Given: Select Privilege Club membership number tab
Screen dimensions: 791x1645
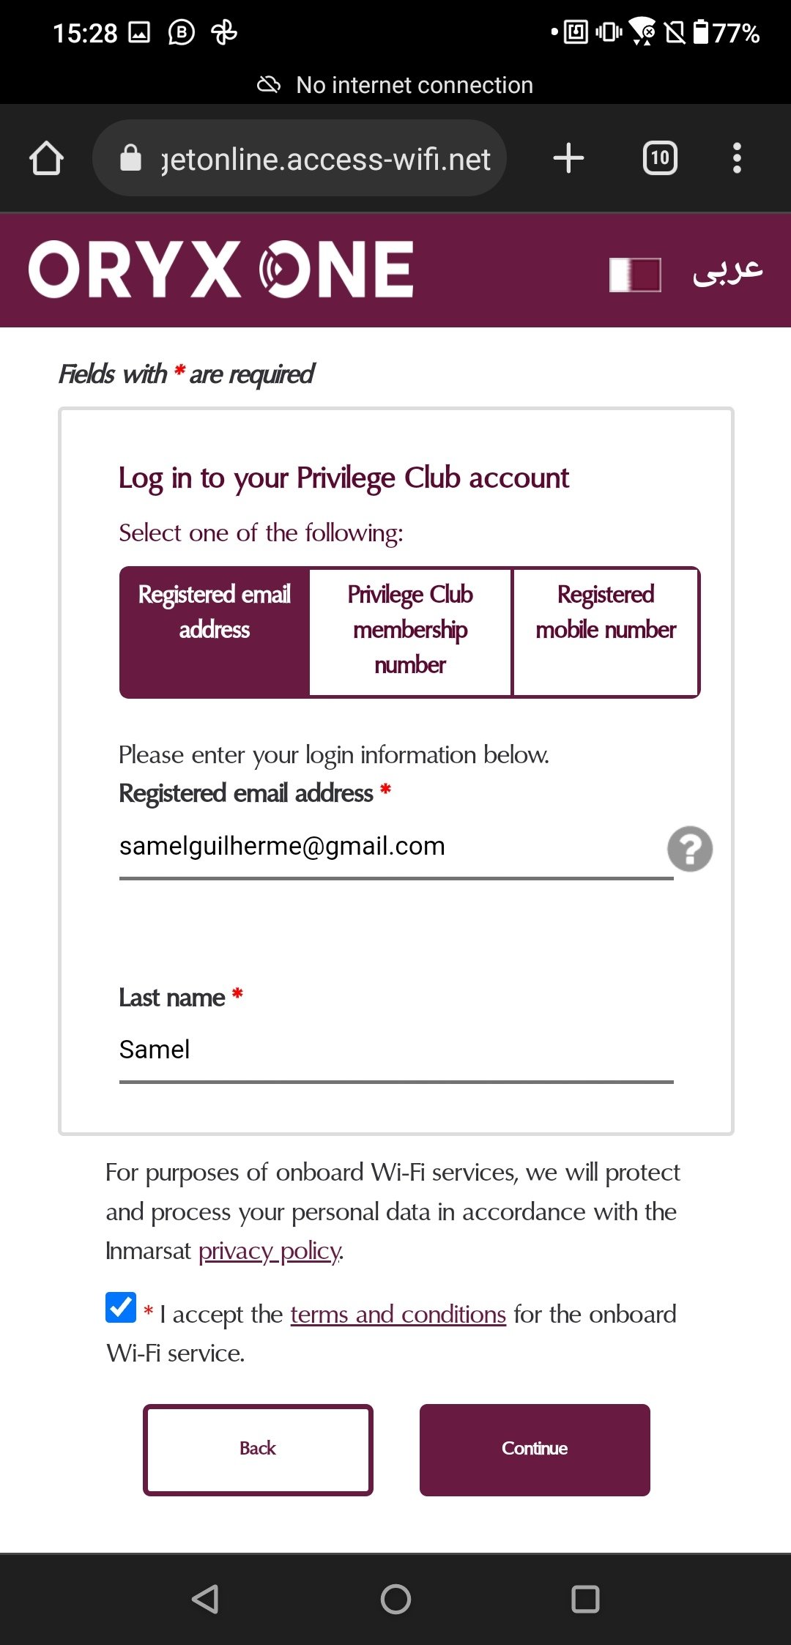Looking at the screenshot, I should 410,631.
